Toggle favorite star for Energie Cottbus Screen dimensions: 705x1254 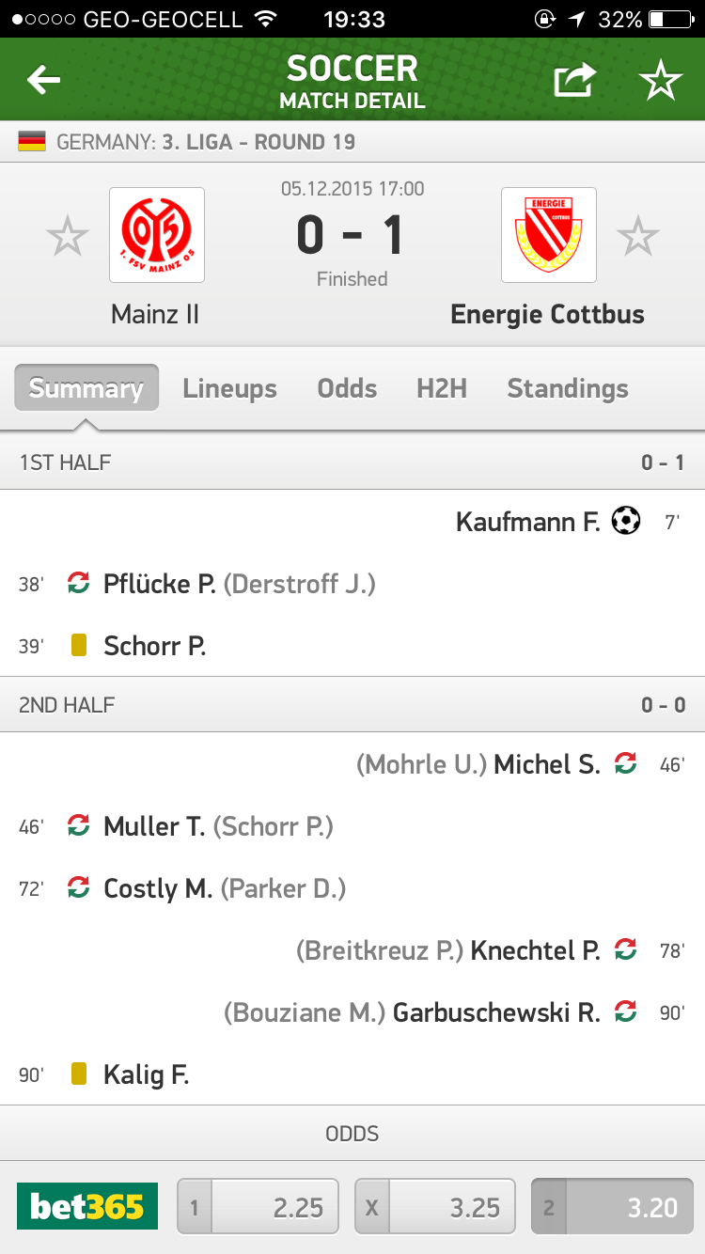click(x=638, y=236)
